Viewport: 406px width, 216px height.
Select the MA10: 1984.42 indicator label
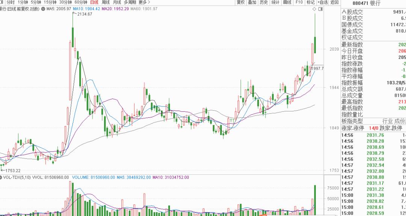[86, 9]
